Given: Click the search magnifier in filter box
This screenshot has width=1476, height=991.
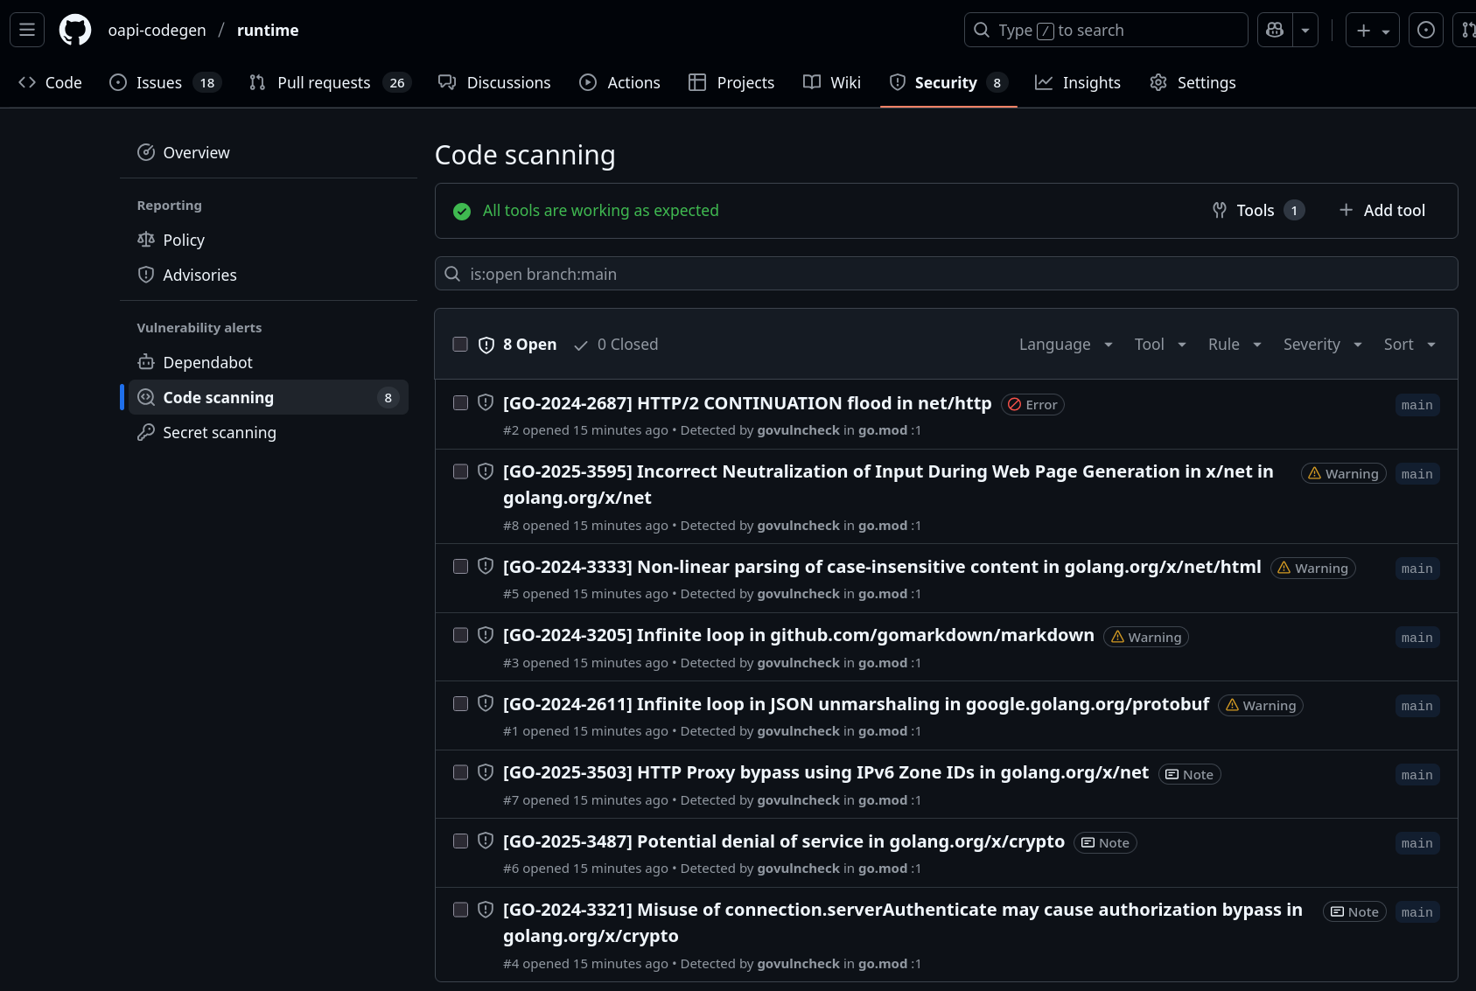Looking at the screenshot, I should (x=452, y=274).
